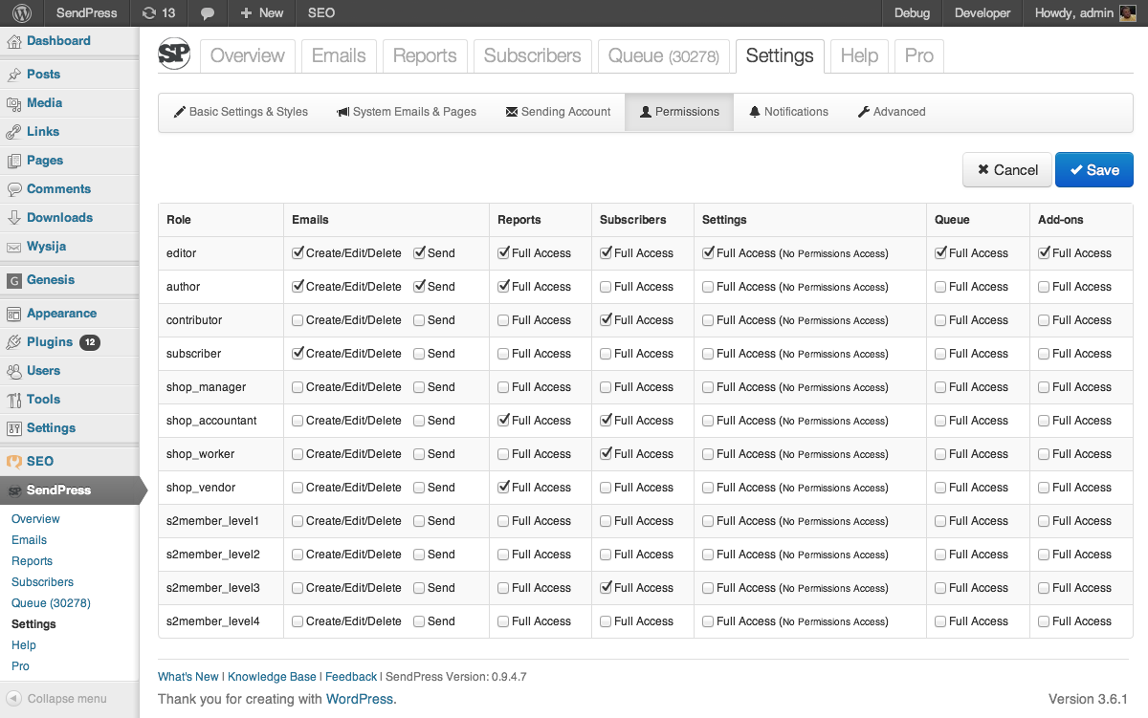Click the pencil icon of Basic Settings

180,112
